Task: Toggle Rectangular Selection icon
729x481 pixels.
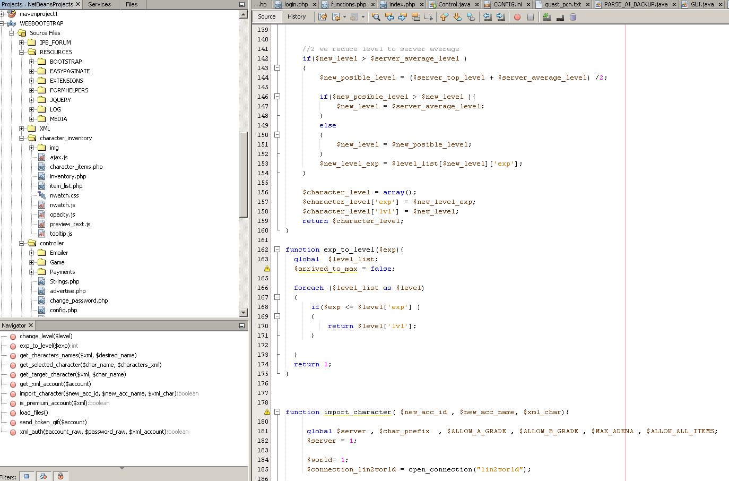Action: 429,17
